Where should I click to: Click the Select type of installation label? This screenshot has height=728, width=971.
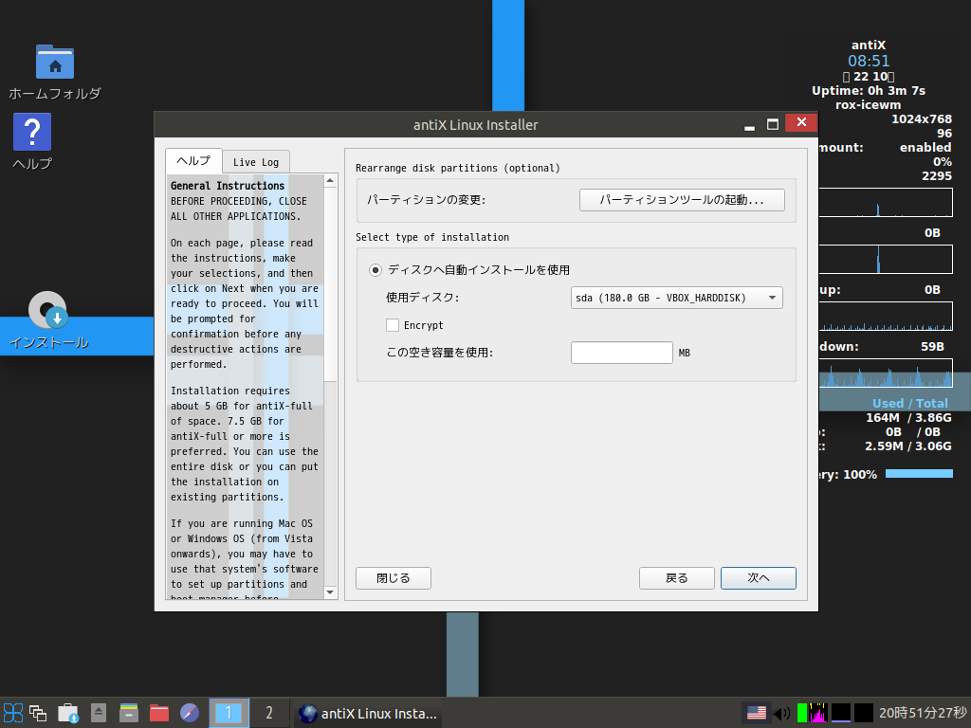pos(432,237)
